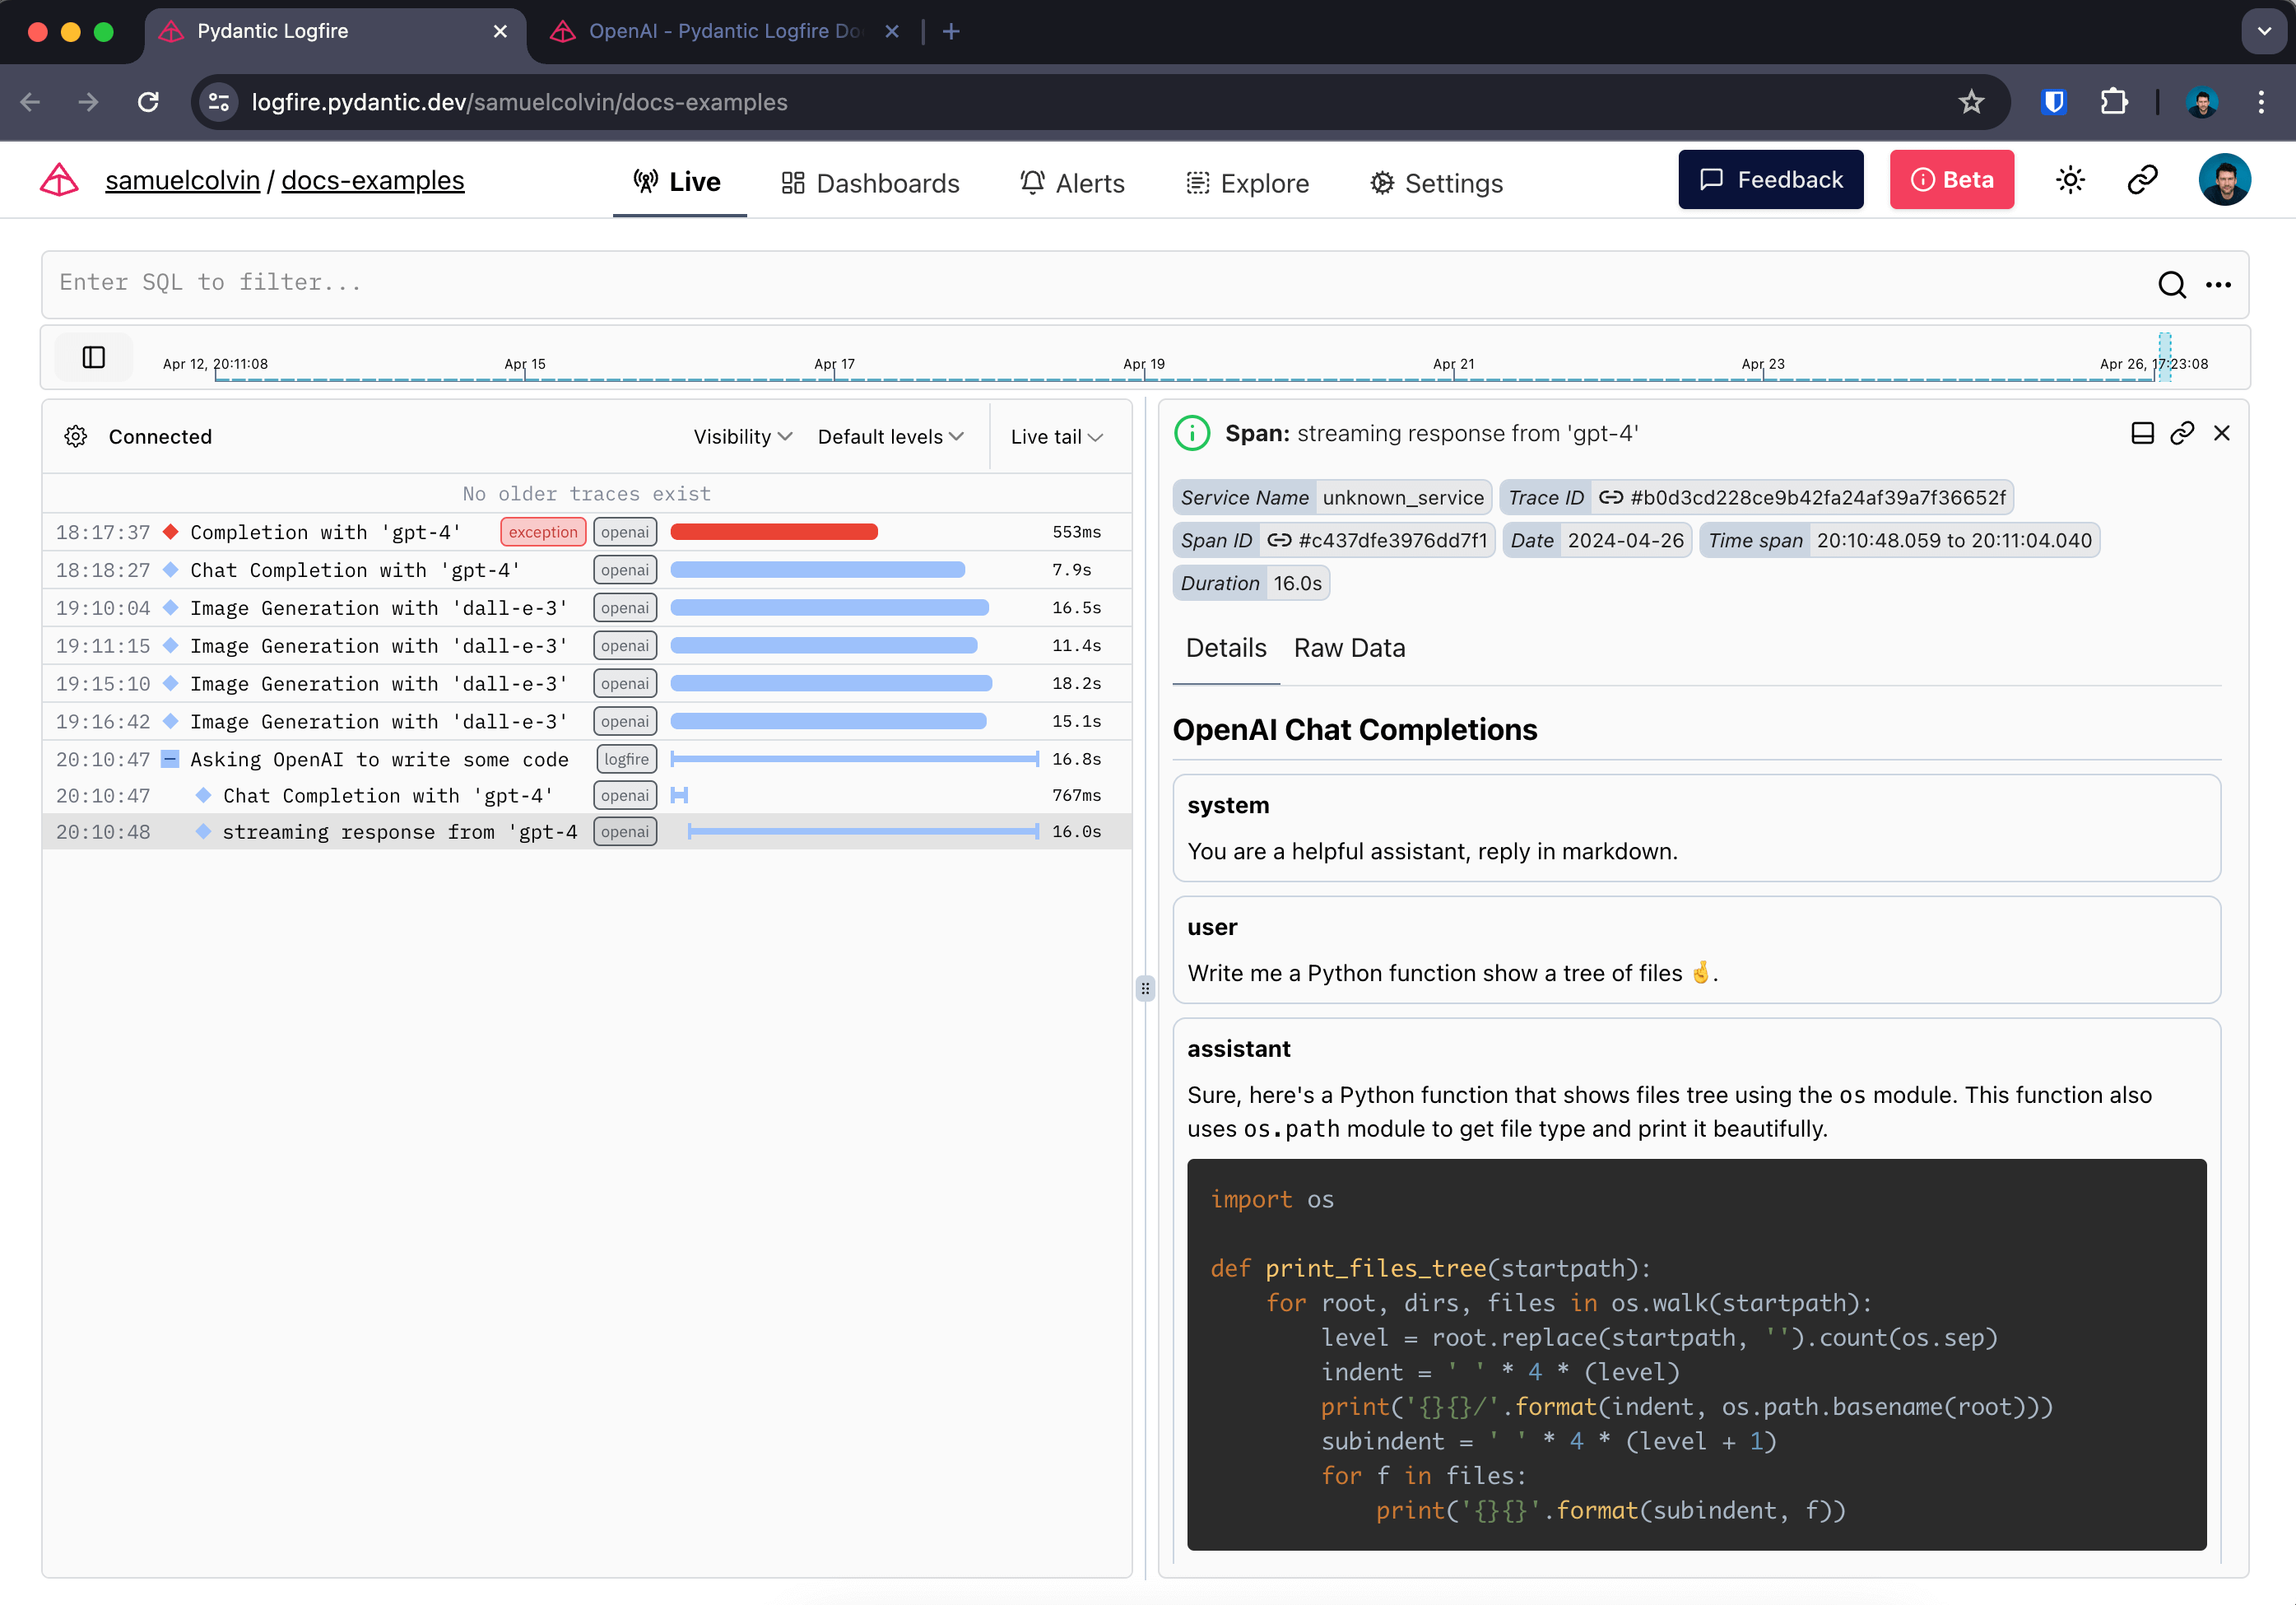Toggle the sidebar panel button beside the timeline
The height and width of the screenshot is (1605, 2296).
click(92, 357)
